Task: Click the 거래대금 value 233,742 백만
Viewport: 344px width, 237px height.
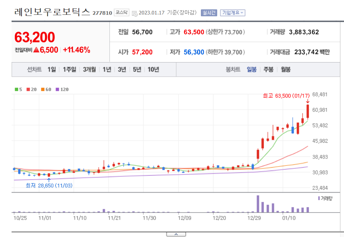Action: 312,52
